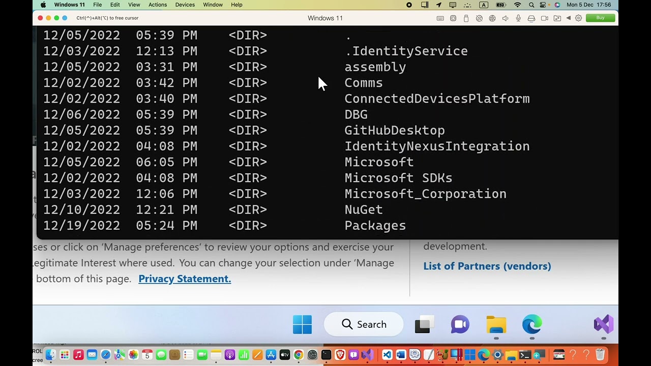Open Google Chrome in the macOS Dock
This screenshot has width=651, height=366.
[299, 355]
